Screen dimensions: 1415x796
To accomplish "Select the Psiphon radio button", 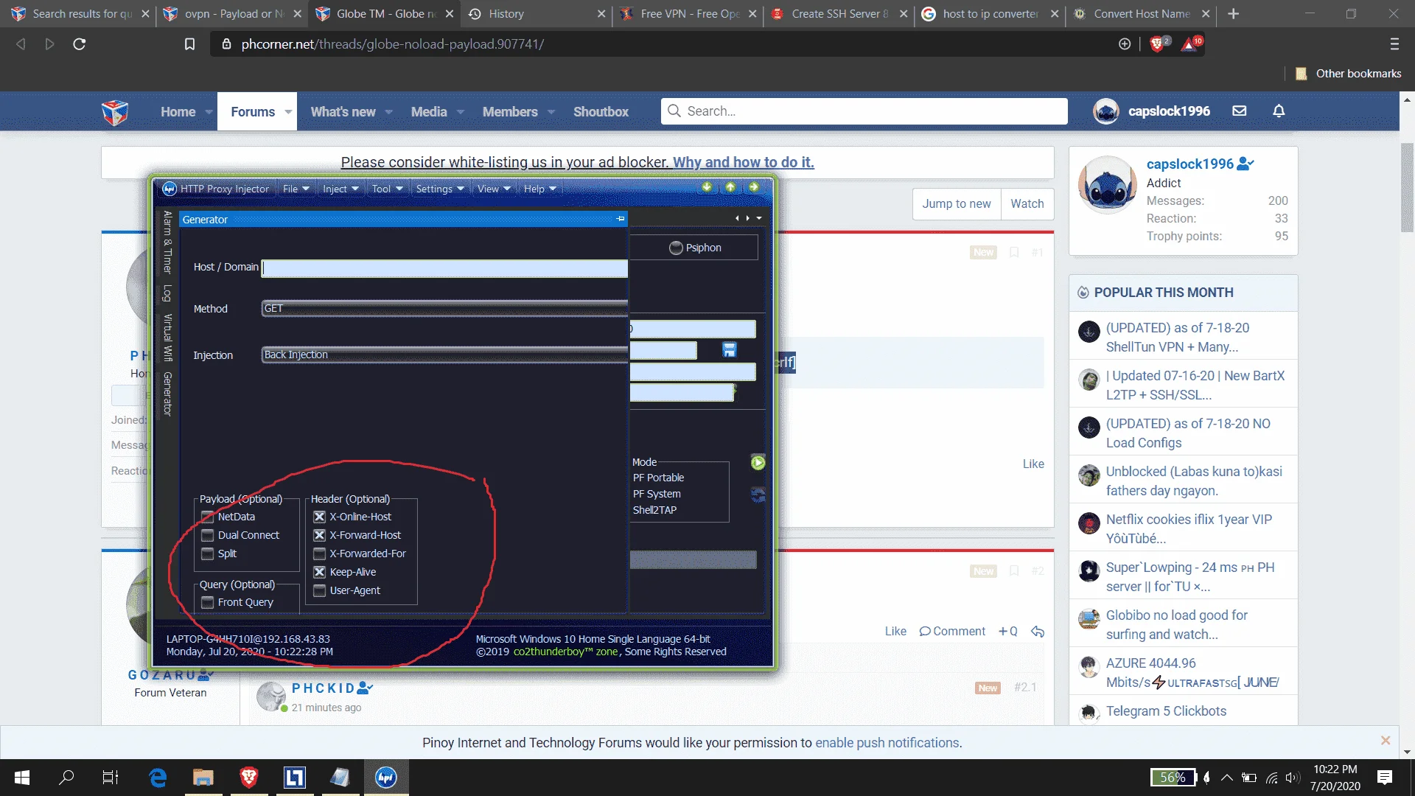I will pos(676,248).
